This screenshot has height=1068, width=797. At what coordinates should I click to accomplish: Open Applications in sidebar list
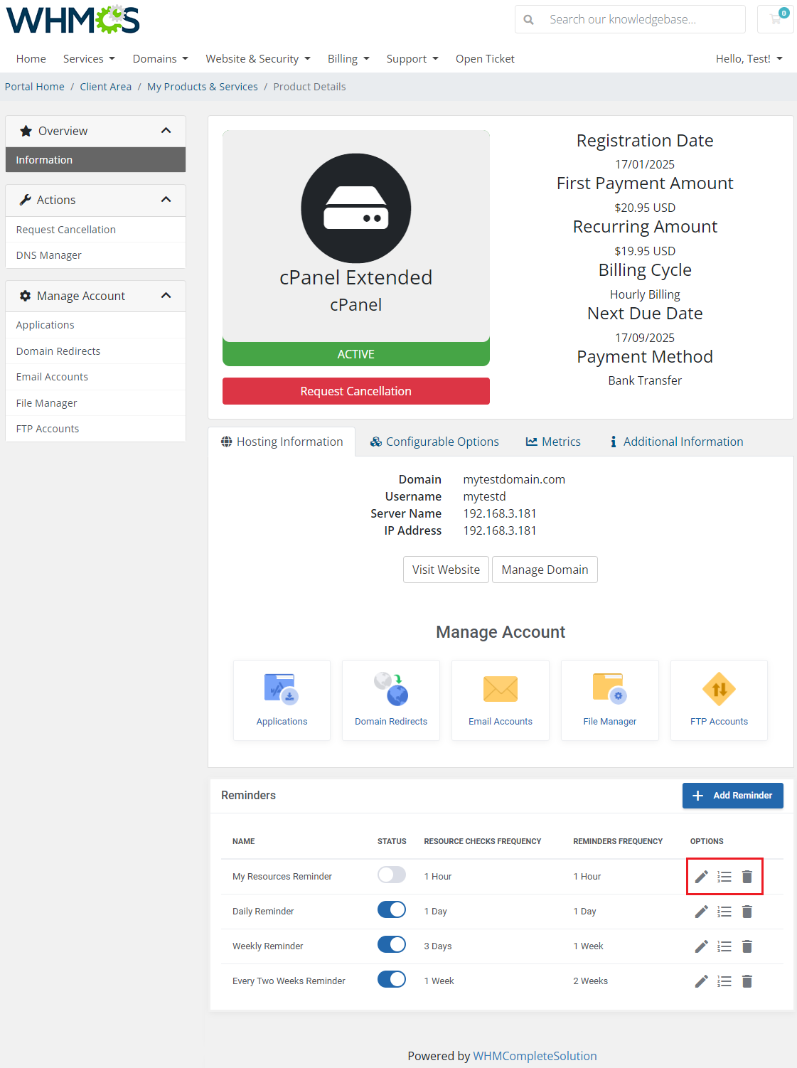pos(95,325)
